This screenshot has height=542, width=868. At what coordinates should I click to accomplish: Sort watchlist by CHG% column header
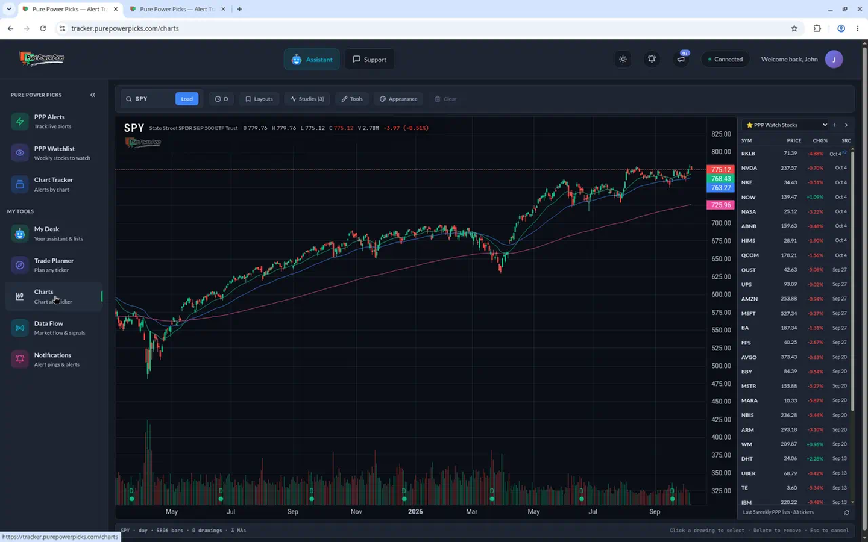(820, 140)
